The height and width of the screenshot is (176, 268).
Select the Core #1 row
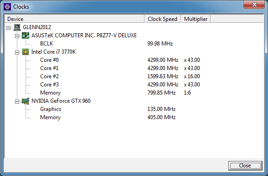[49, 68]
